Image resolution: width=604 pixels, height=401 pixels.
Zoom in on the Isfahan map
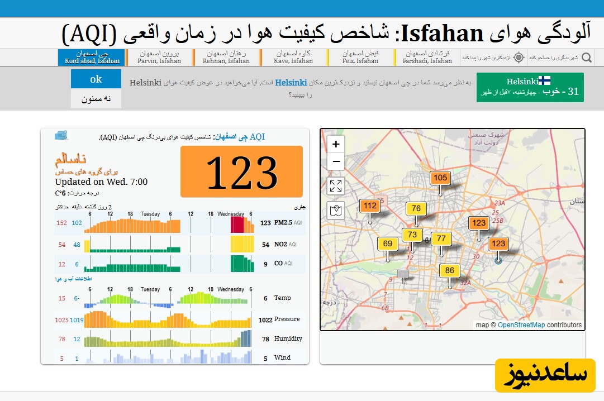(x=336, y=144)
